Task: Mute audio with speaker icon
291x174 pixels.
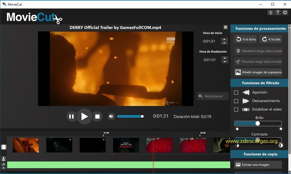Action: [x=111, y=116]
